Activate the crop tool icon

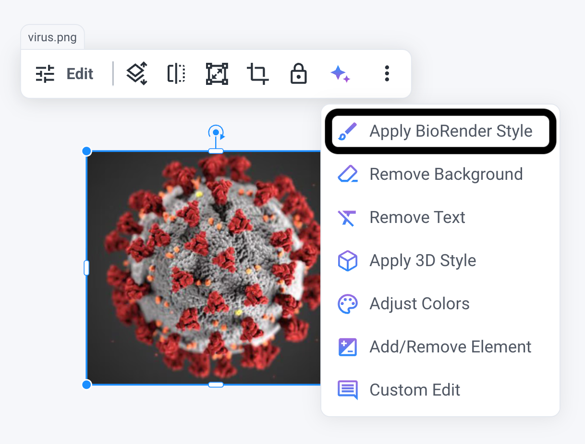tap(257, 74)
